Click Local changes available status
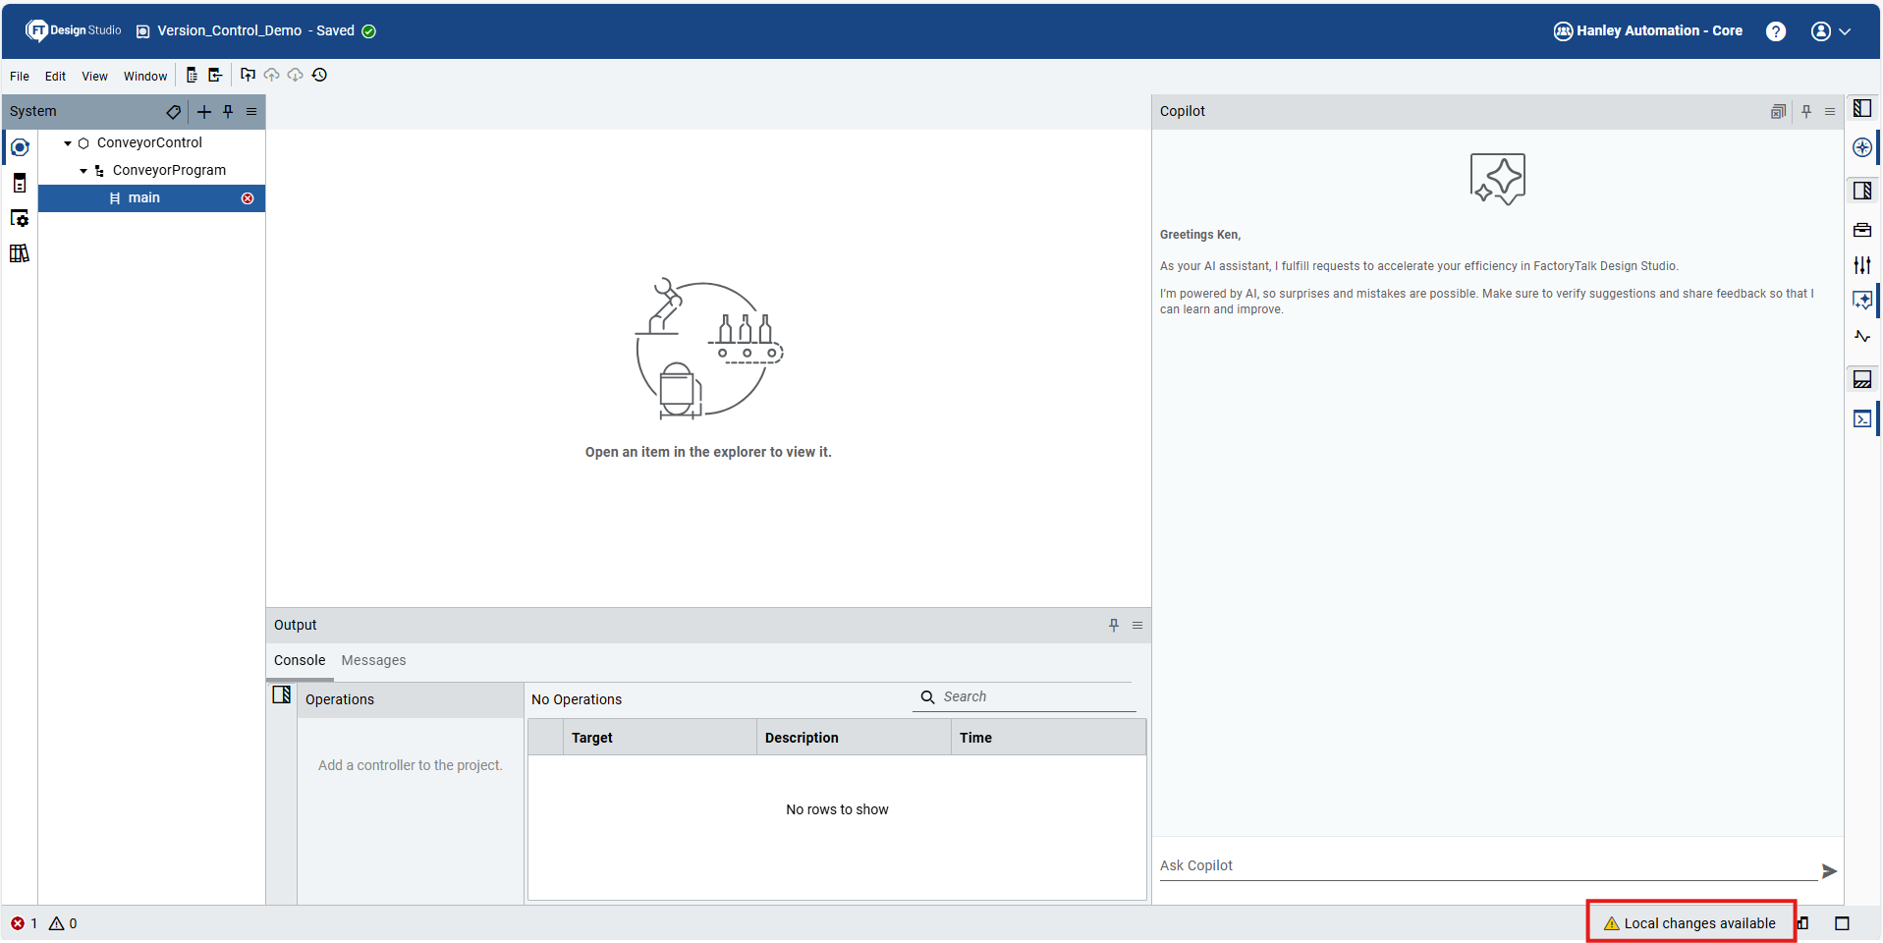Image resolution: width=1883 pixels, height=943 pixels. (1690, 923)
